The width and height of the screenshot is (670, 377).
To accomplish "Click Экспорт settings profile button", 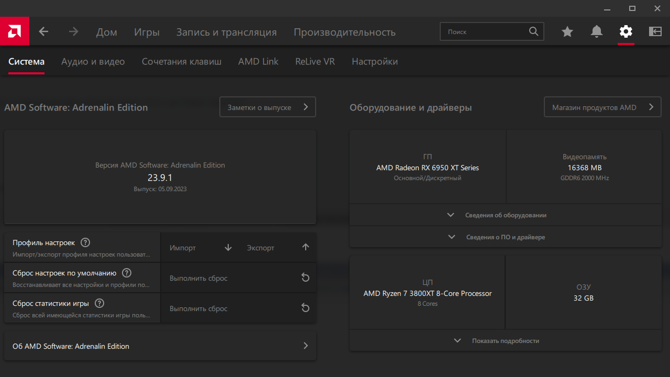I will (x=278, y=248).
